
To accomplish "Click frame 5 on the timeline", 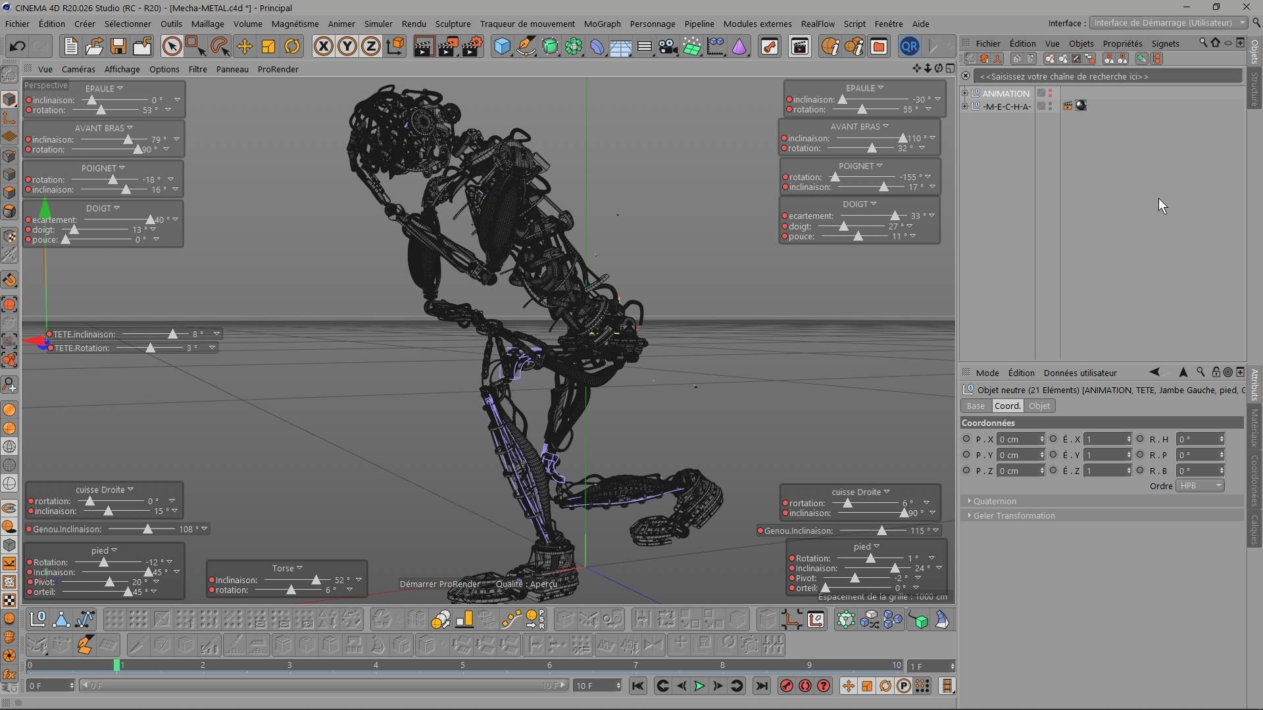I will point(462,665).
